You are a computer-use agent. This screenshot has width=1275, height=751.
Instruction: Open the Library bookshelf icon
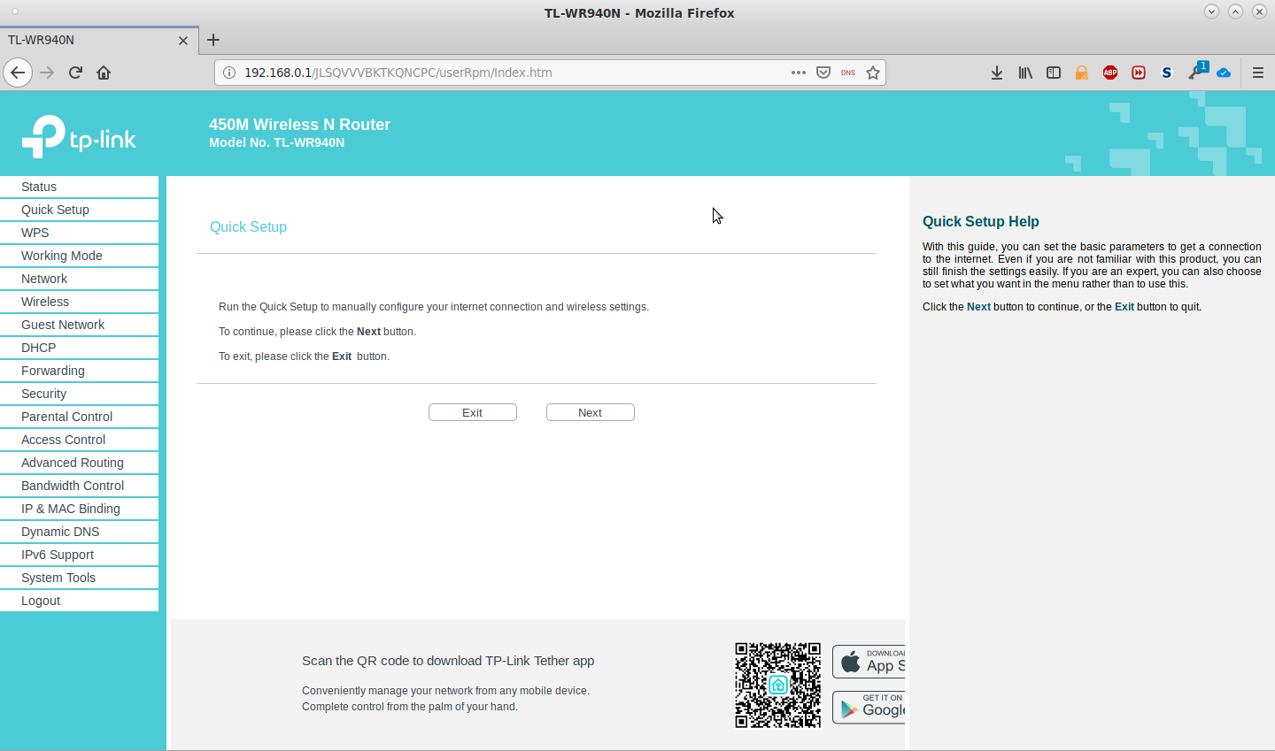(x=1024, y=73)
